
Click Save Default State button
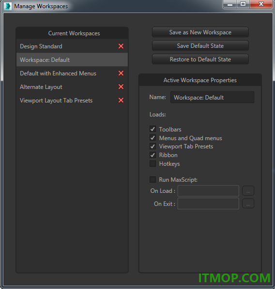[200, 46]
